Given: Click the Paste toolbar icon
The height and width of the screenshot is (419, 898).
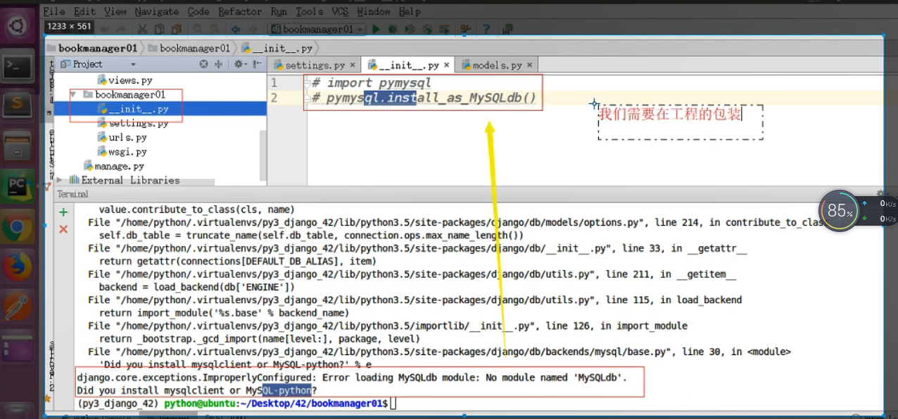Looking at the screenshot, I should click(175, 30).
